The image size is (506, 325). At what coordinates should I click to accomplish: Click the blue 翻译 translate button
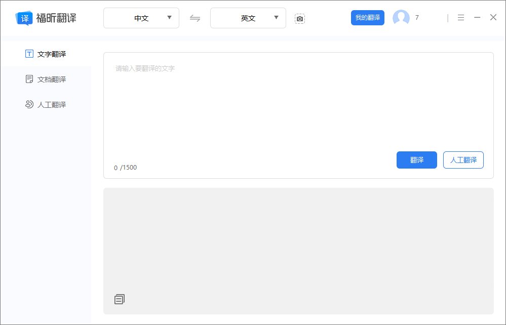tap(416, 159)
